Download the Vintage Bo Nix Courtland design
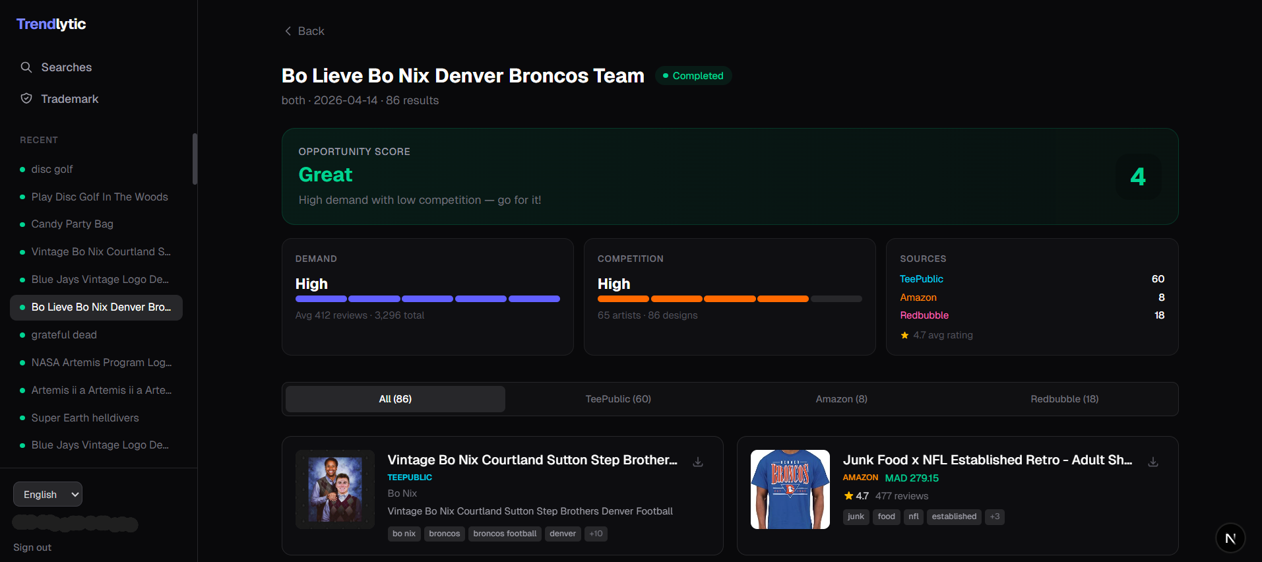This screenshot has width=1262, height=562. (x=698, y=462)
